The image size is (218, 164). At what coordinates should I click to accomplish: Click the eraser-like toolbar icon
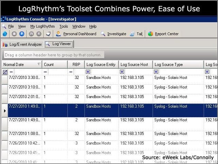click(48, 34)
